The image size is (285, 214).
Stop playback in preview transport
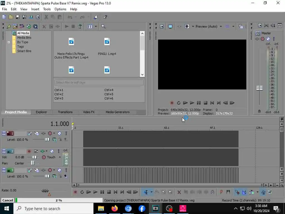tap(205, 103)
